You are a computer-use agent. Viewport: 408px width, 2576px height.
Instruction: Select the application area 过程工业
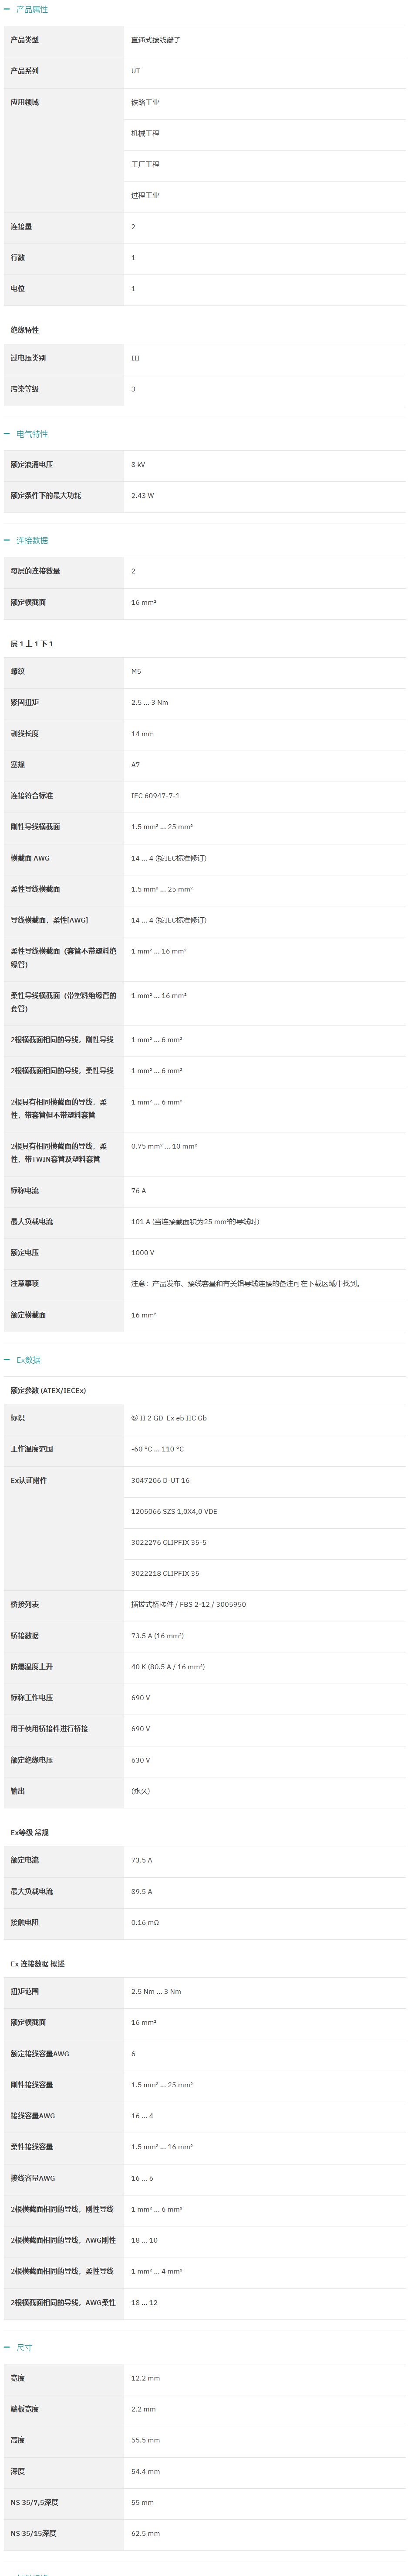145,195
